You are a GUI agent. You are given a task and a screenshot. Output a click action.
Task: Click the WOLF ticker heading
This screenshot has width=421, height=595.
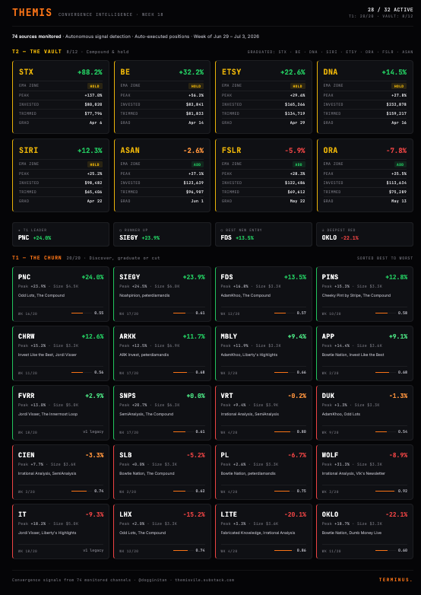pyautogui.click(x=330, y=455)
